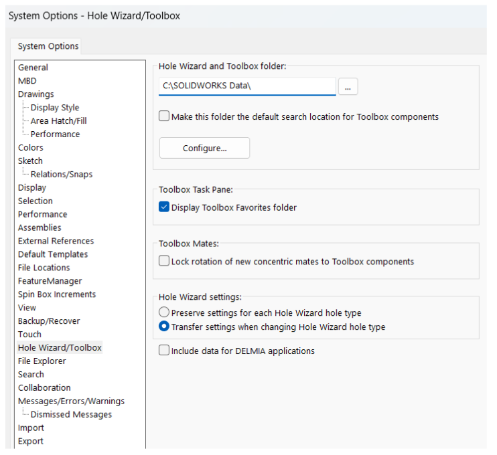Select Area Hatch/Fill options

58,121
